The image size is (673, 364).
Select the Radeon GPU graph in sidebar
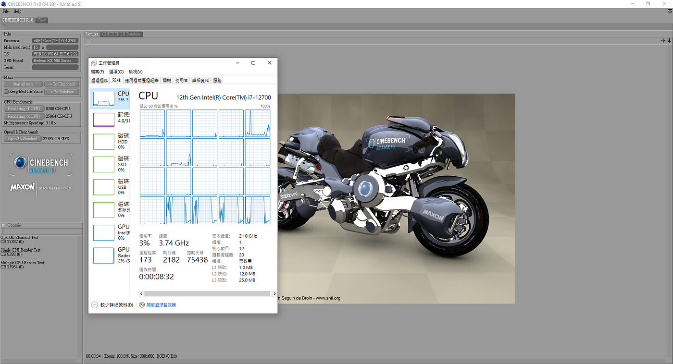(x=104, y=255)
